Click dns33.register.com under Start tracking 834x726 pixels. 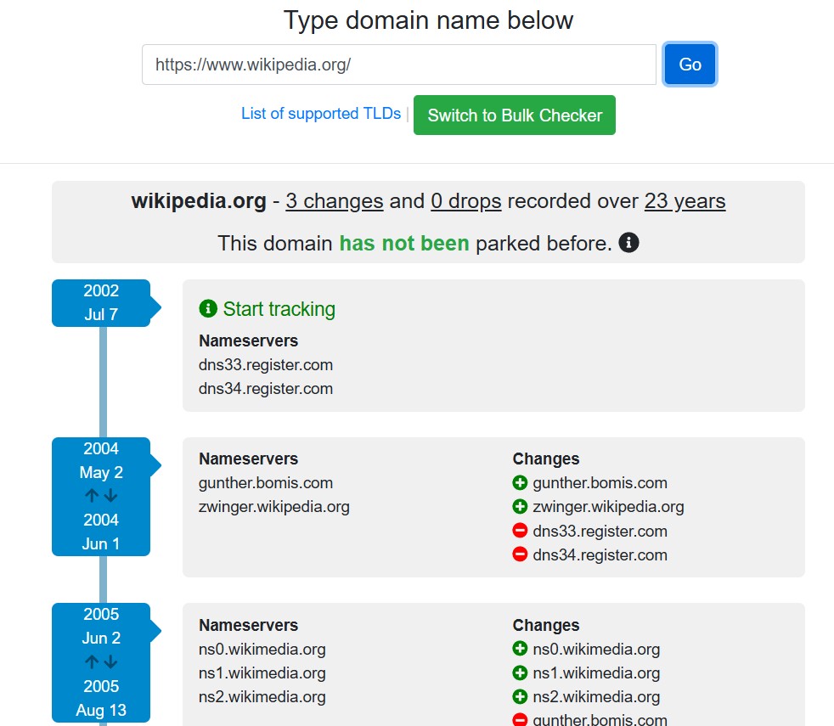point(266,365)
